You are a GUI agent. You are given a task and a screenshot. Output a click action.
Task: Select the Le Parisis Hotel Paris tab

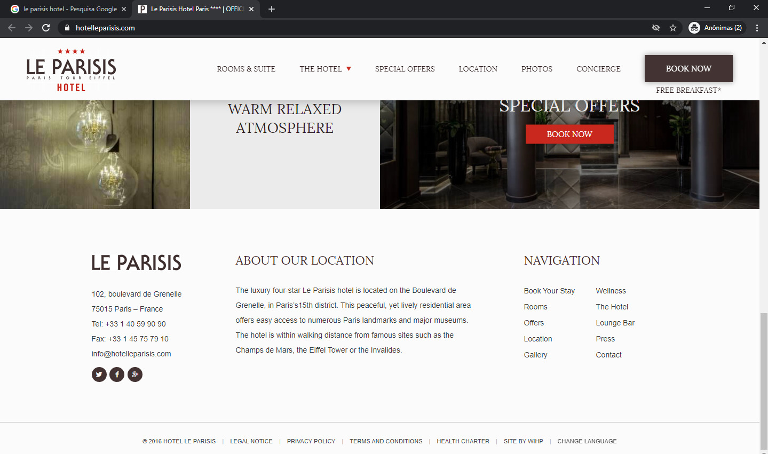click(196, 9)
